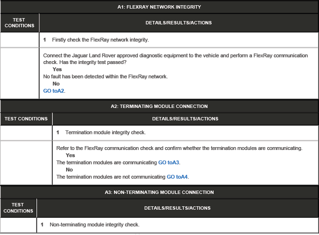
Task: Select Details/Results/Actions header in section A3
Action: (x=177, y=208)
